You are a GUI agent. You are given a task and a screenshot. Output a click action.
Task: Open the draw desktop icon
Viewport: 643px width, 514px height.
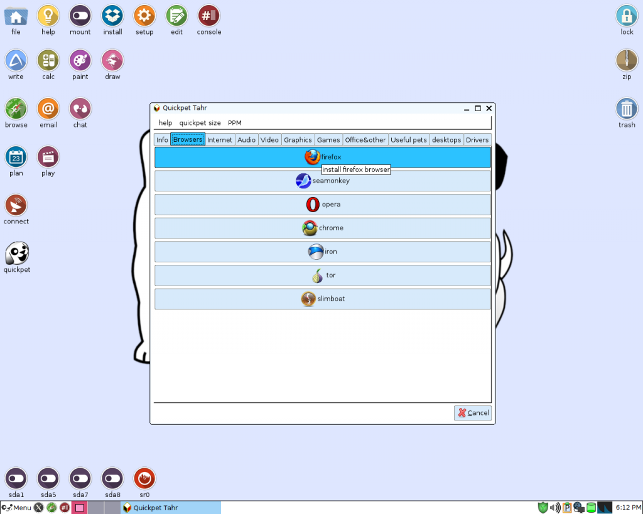tap(113, 65)
